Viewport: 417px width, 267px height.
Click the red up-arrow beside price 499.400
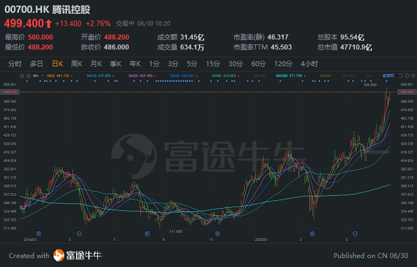coord(49,24)
